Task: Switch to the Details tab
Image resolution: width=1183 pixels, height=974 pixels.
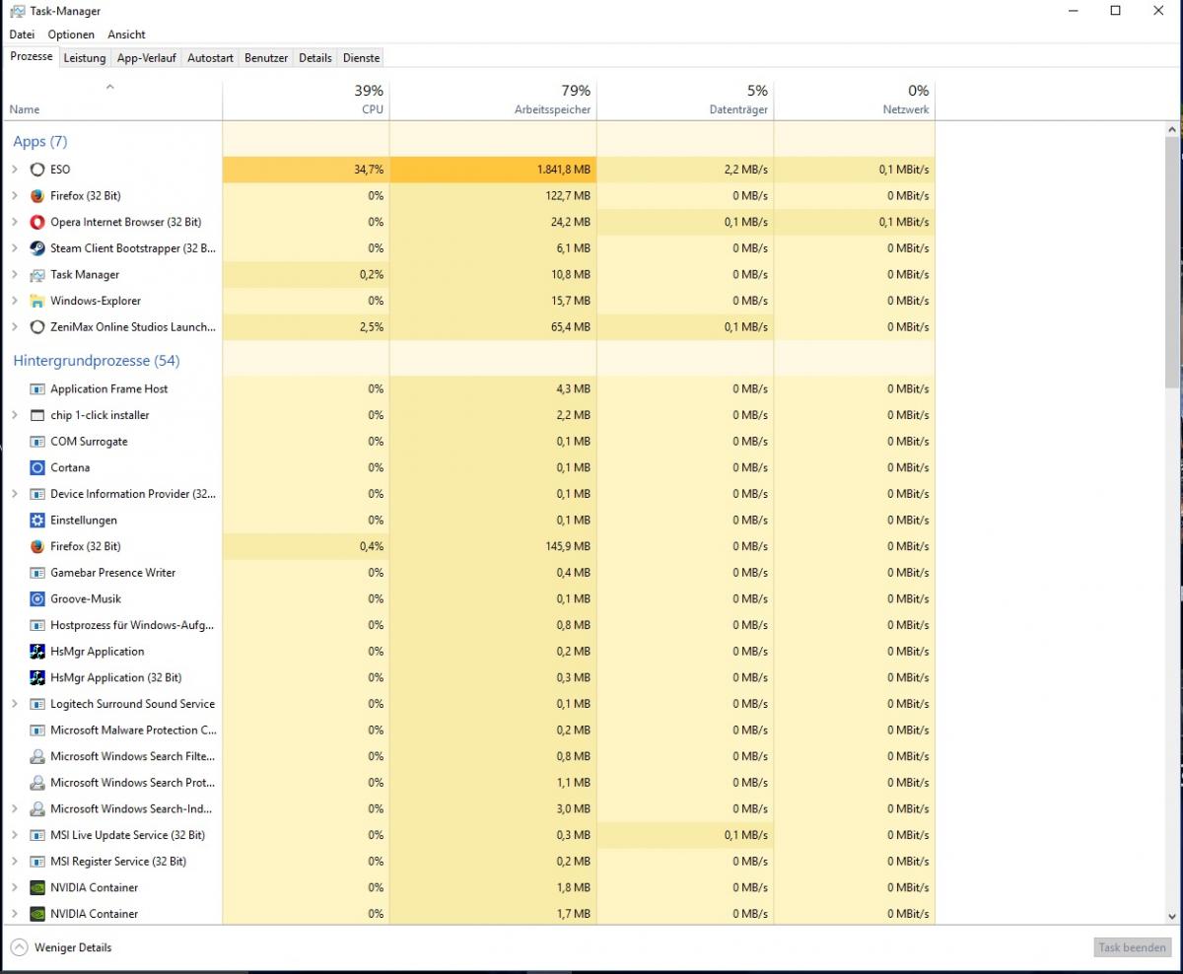Action: pyautogui.click(x=315, y=58)
